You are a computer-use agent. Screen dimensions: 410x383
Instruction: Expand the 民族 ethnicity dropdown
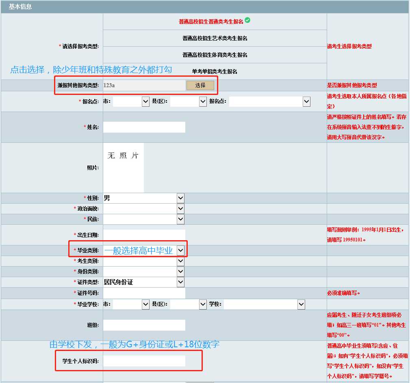[180, 219]
